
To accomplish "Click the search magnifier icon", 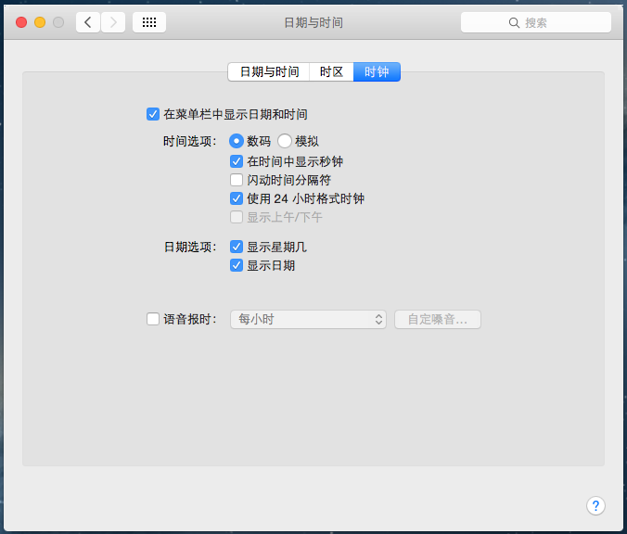I will [x=514, y=23].
